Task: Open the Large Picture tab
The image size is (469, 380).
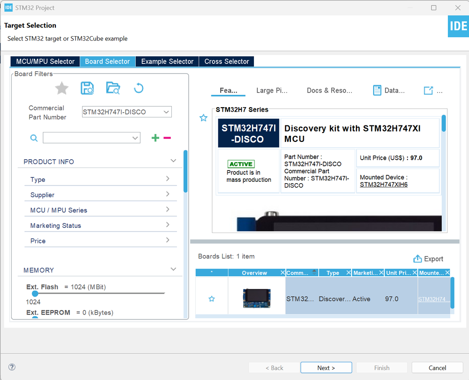Action: coord(272,90)
